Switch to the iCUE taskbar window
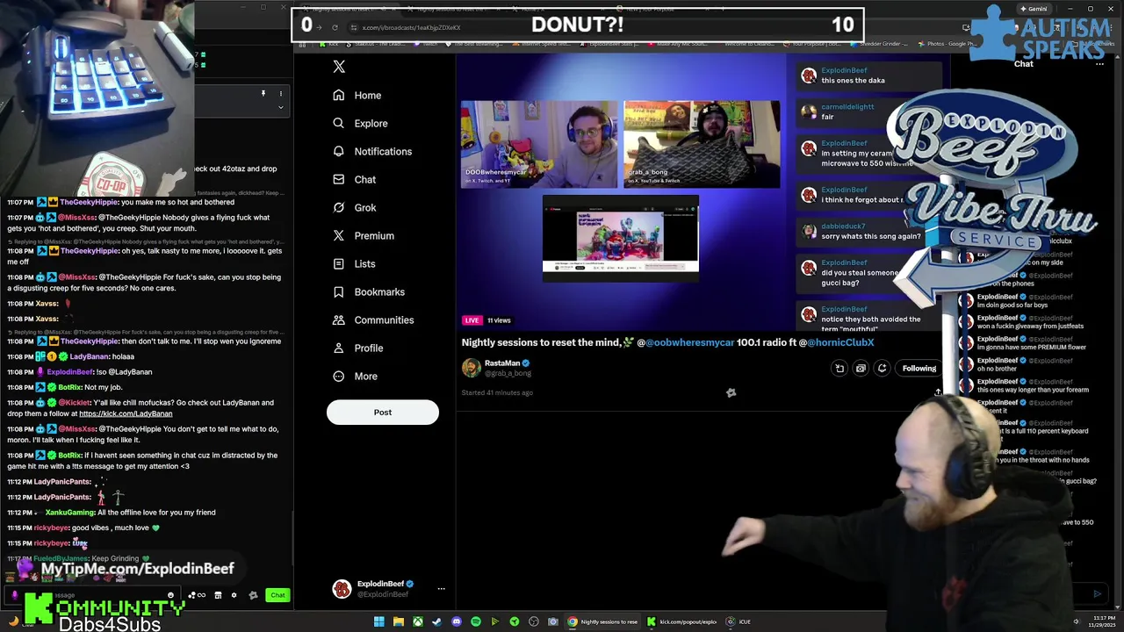The width and height of the screenshot is (1124, 632). coord(739,621)
